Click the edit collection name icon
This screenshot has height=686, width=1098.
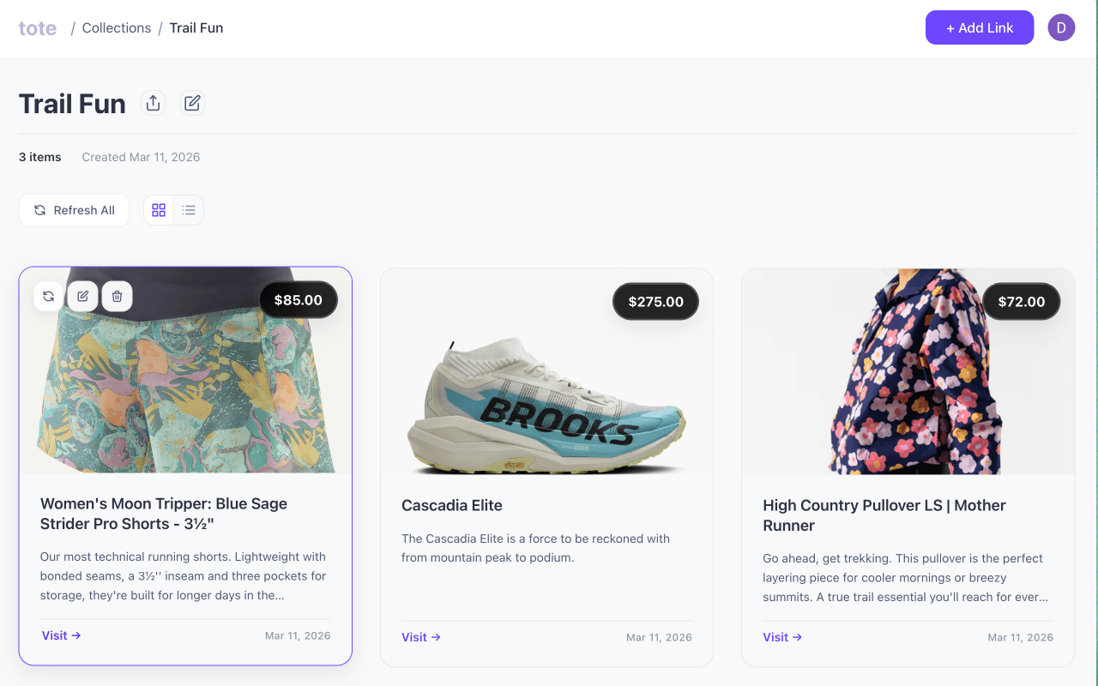(x=192, y=103)
